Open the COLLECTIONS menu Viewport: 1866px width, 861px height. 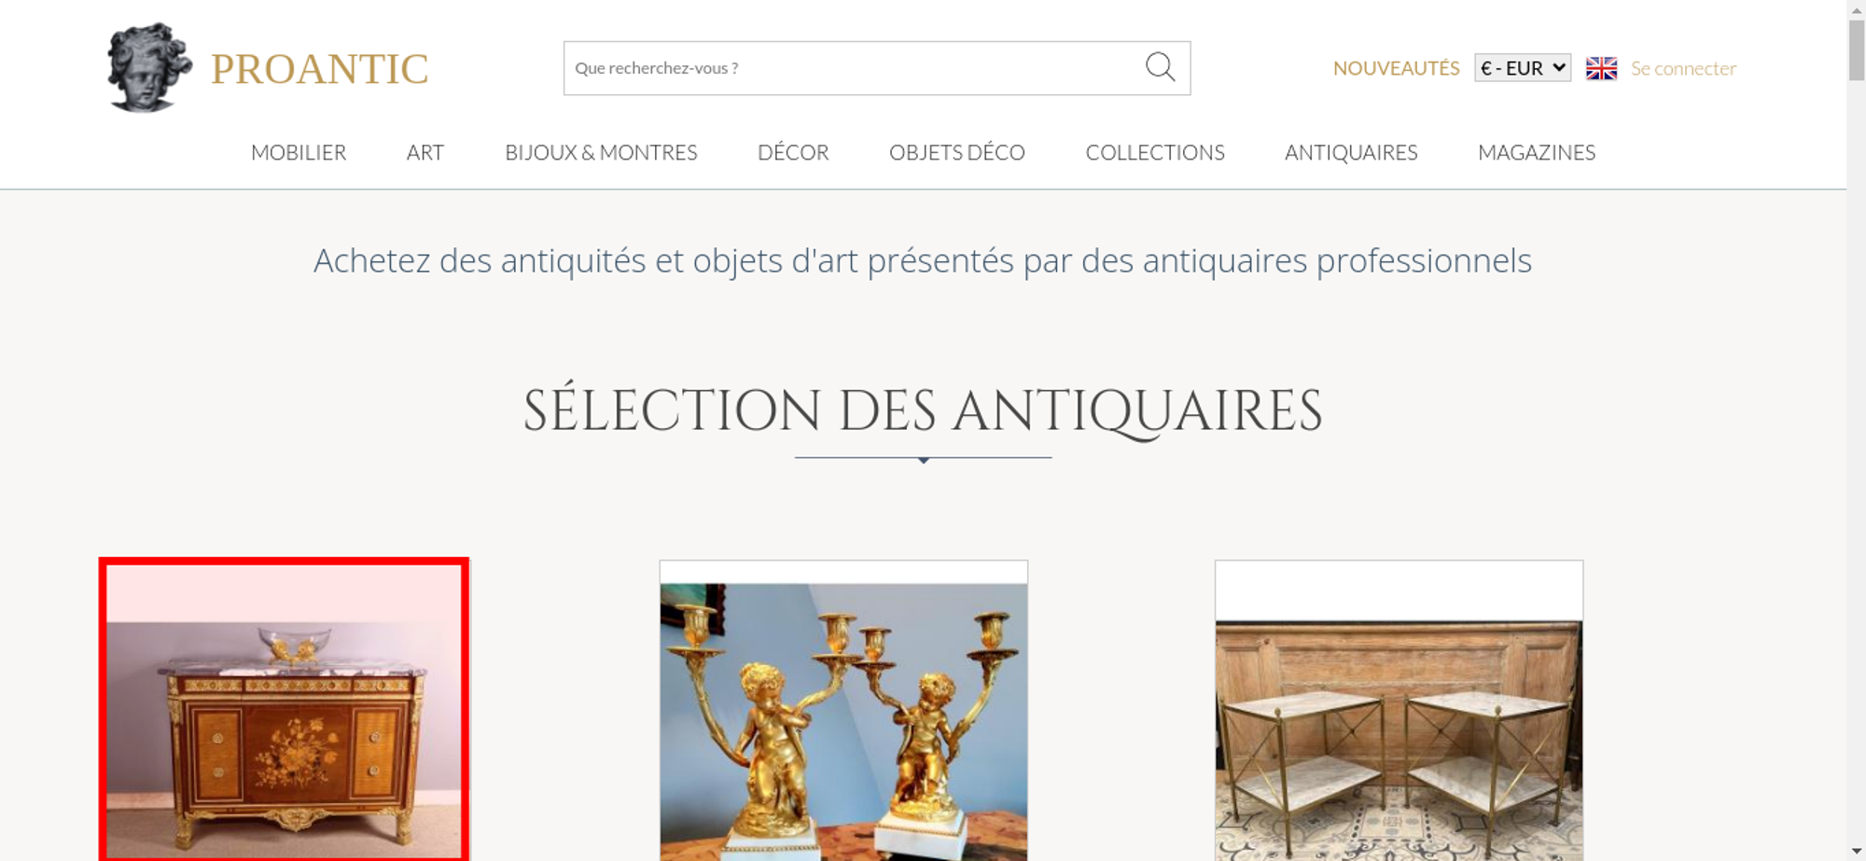coord(1155,152)
